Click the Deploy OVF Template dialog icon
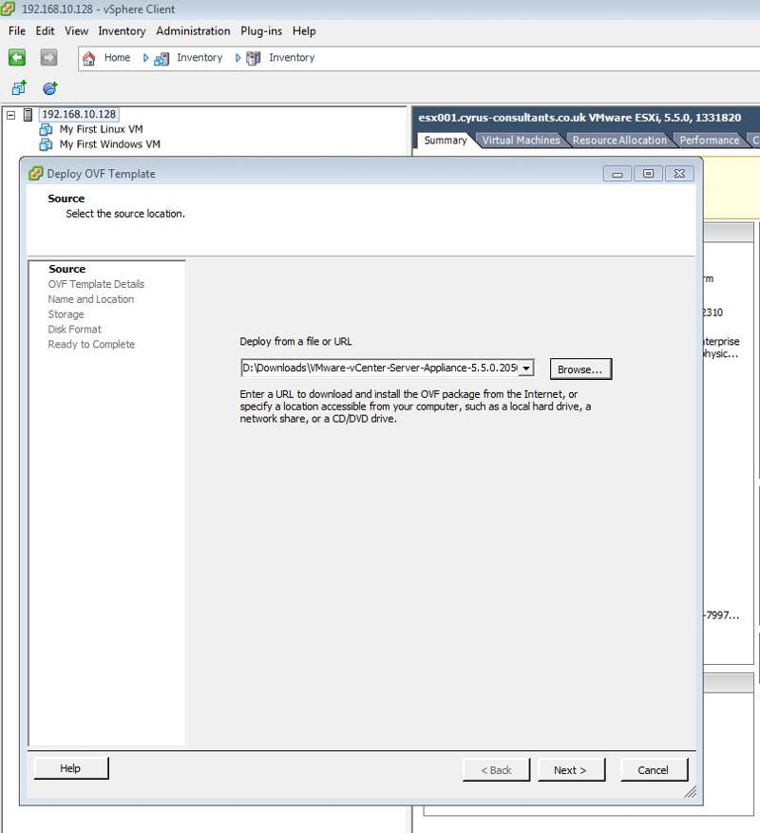 (35, 173)
